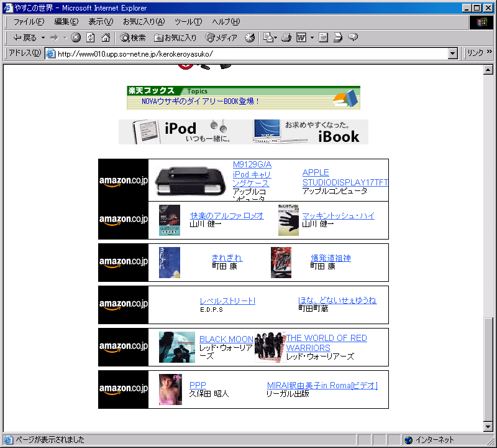
Task: Open the ほな、どないせぇゆうね link
Action: click(x=337, y=300)
